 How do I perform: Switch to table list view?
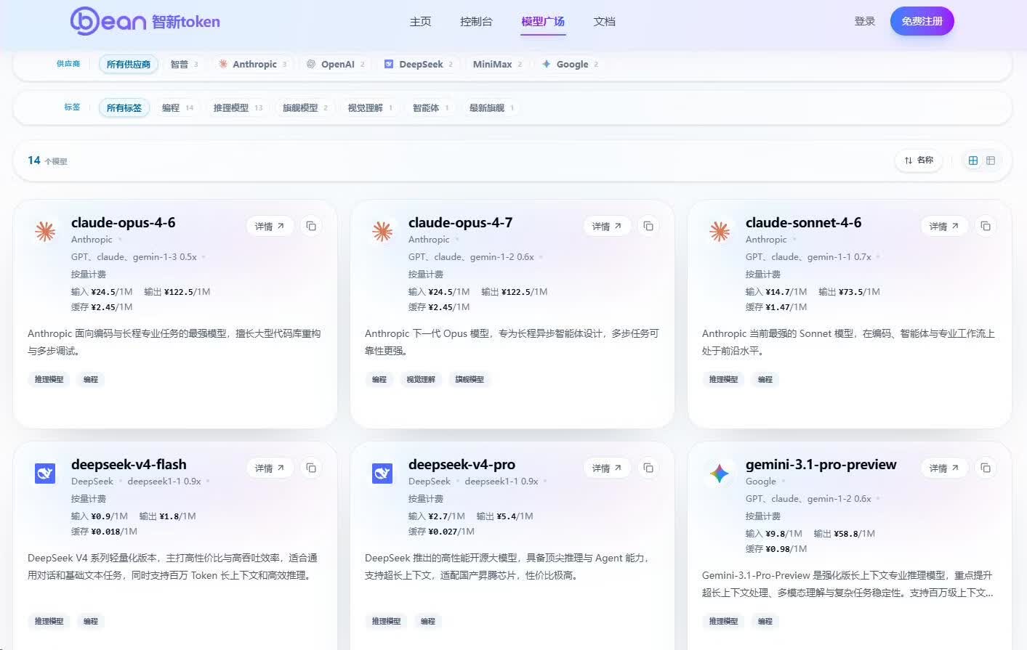990,161
